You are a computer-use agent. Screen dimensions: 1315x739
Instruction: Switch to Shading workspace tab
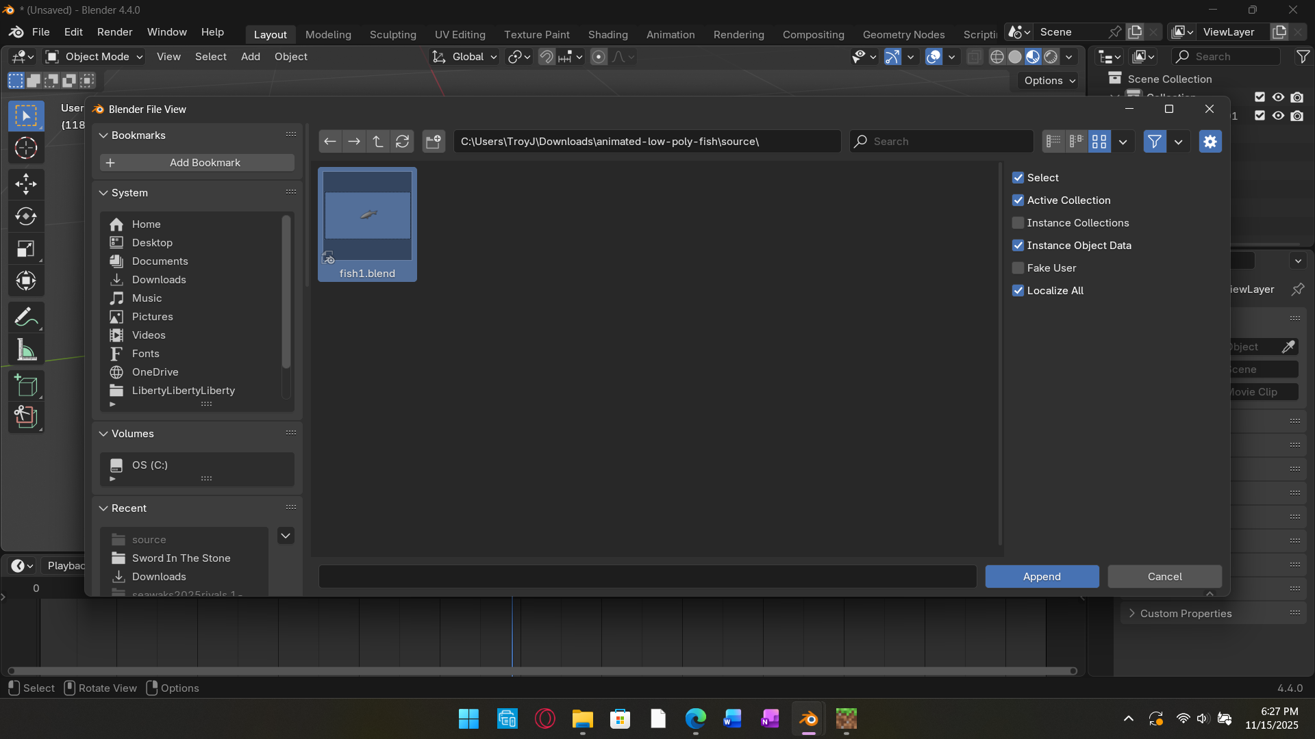(608, 35)
